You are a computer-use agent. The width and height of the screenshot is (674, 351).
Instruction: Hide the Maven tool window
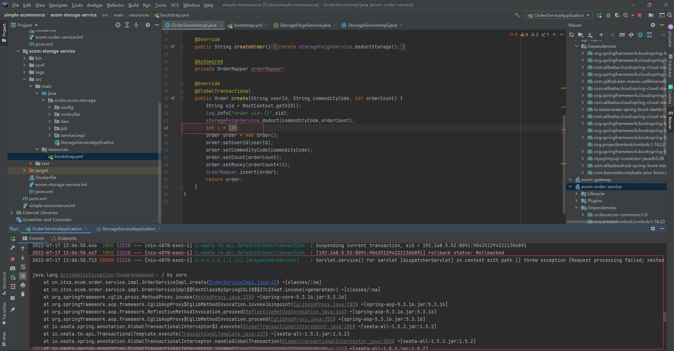click(x=662, y=25)
